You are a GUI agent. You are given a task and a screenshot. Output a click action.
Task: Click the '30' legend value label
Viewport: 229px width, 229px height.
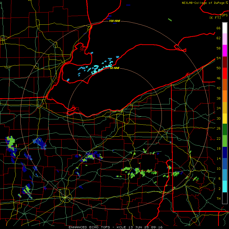click(x=219, y=118)
